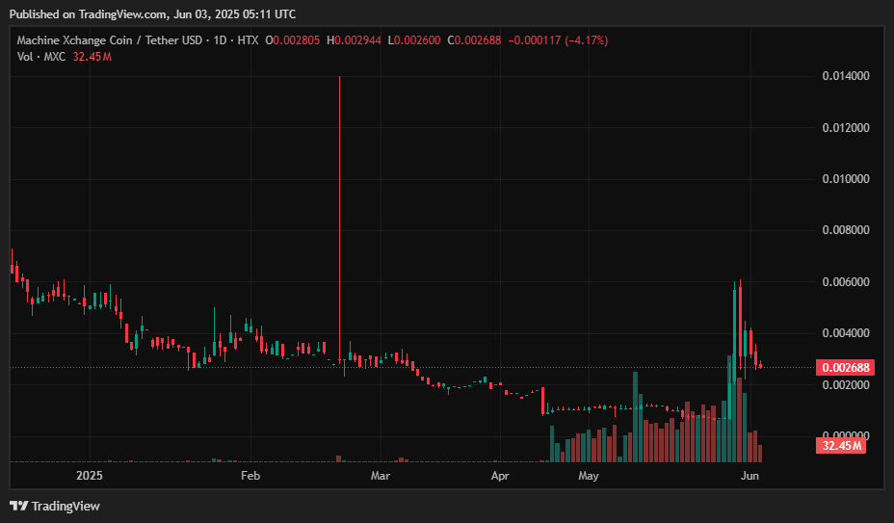Click the tall red wick spike candle
This screenshot has height=523, width=894.
pos(339,212)
